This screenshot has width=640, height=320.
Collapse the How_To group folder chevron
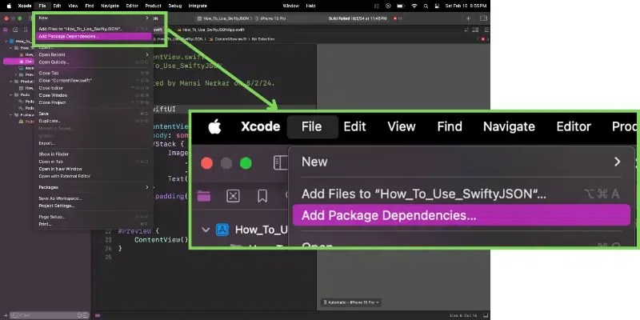pos(10,48)
